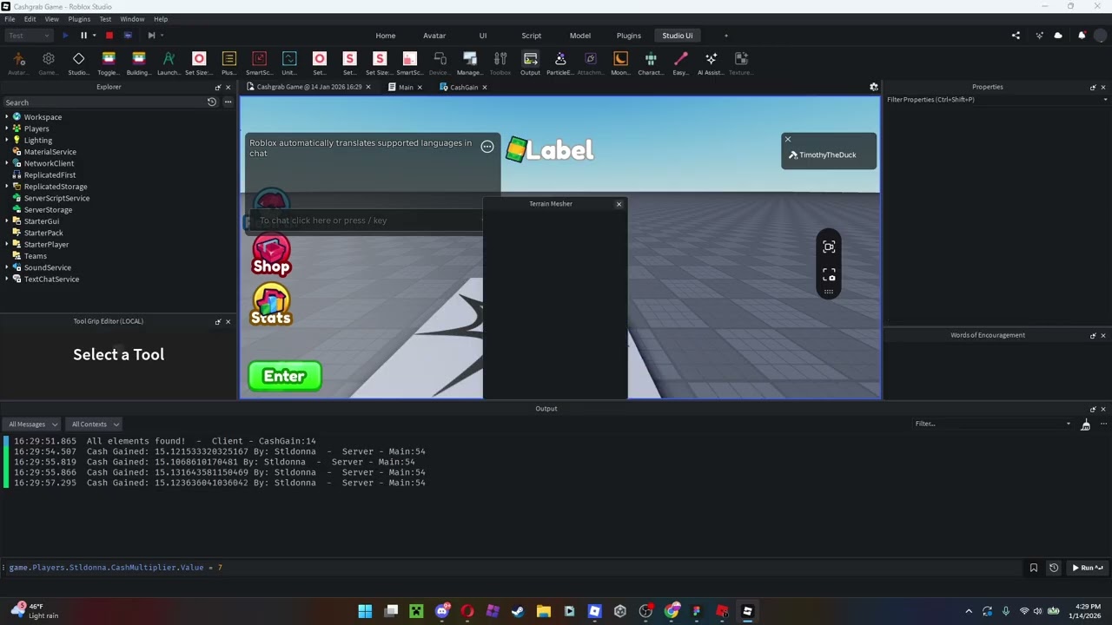Dismiss the TimothyTheDuck notification
1112x625 pixels.
point(788,139)
